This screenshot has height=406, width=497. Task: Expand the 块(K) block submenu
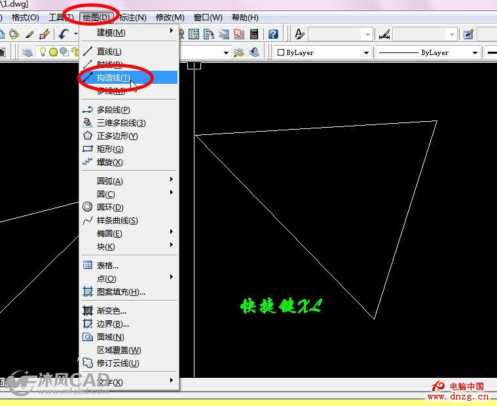[129, 247]
